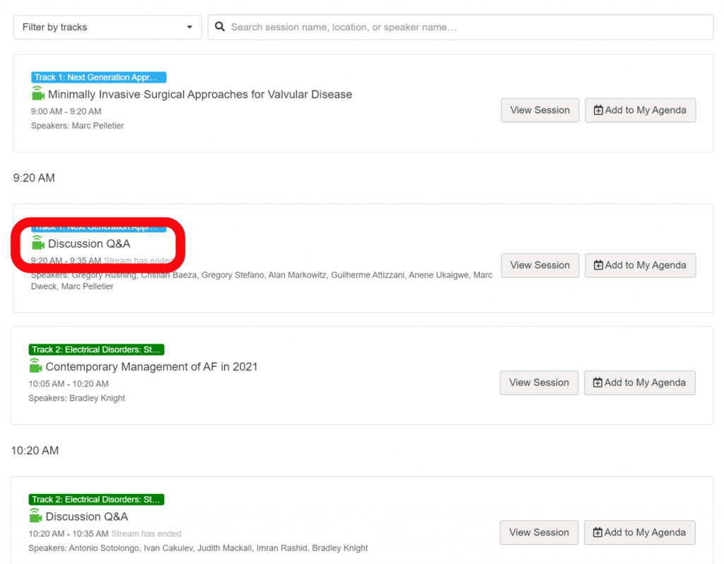View Session for Contemporary Management of AF
This screenshot has width=724, height=564.
[x=539, y=383]
